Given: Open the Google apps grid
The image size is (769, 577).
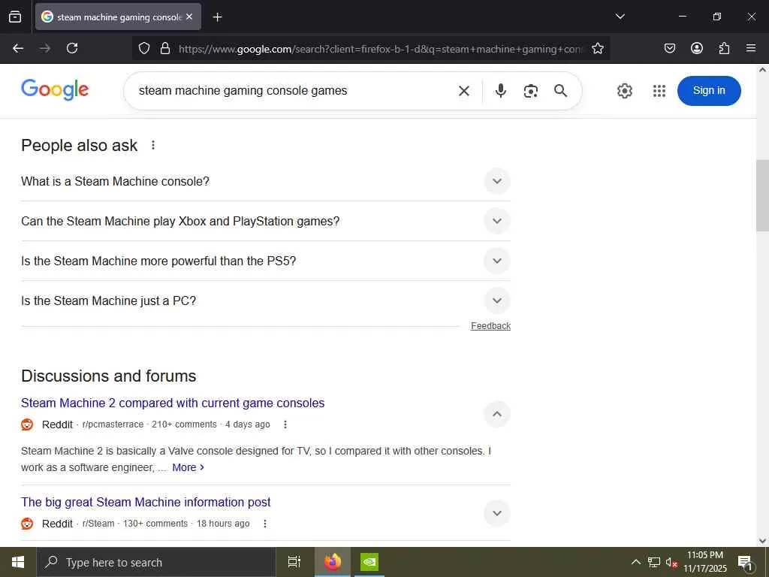Looking at the screenshot, I should click(x=659, y=91).
